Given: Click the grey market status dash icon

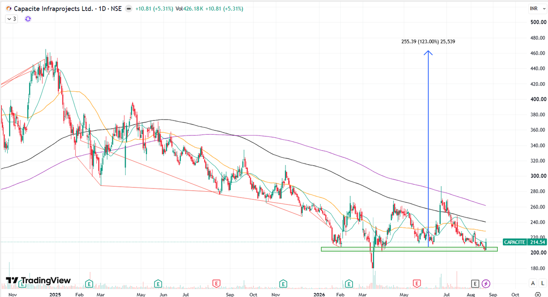Looking at the screenshot, I should tap(129, 9).
